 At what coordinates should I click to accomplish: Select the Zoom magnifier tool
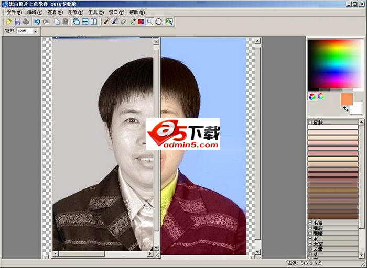(150, 21)
